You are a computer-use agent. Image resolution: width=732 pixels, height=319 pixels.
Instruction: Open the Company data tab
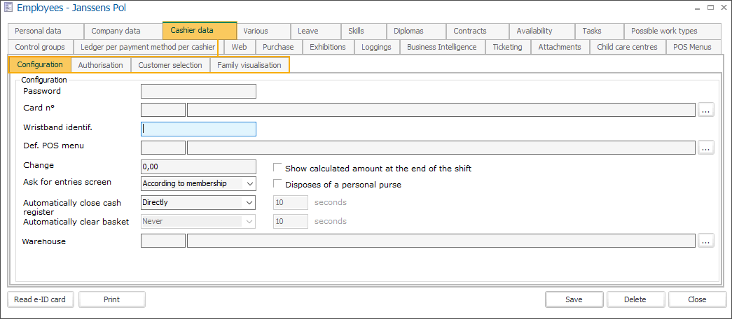click(123, 31)
